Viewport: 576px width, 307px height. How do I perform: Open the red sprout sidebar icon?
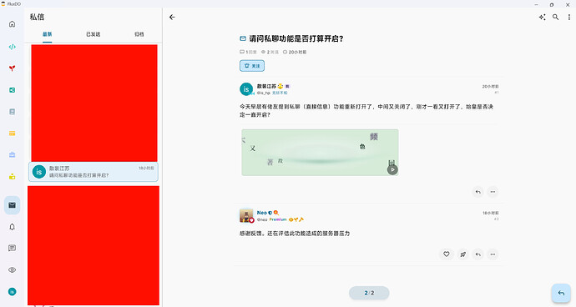tap(13, 68)
